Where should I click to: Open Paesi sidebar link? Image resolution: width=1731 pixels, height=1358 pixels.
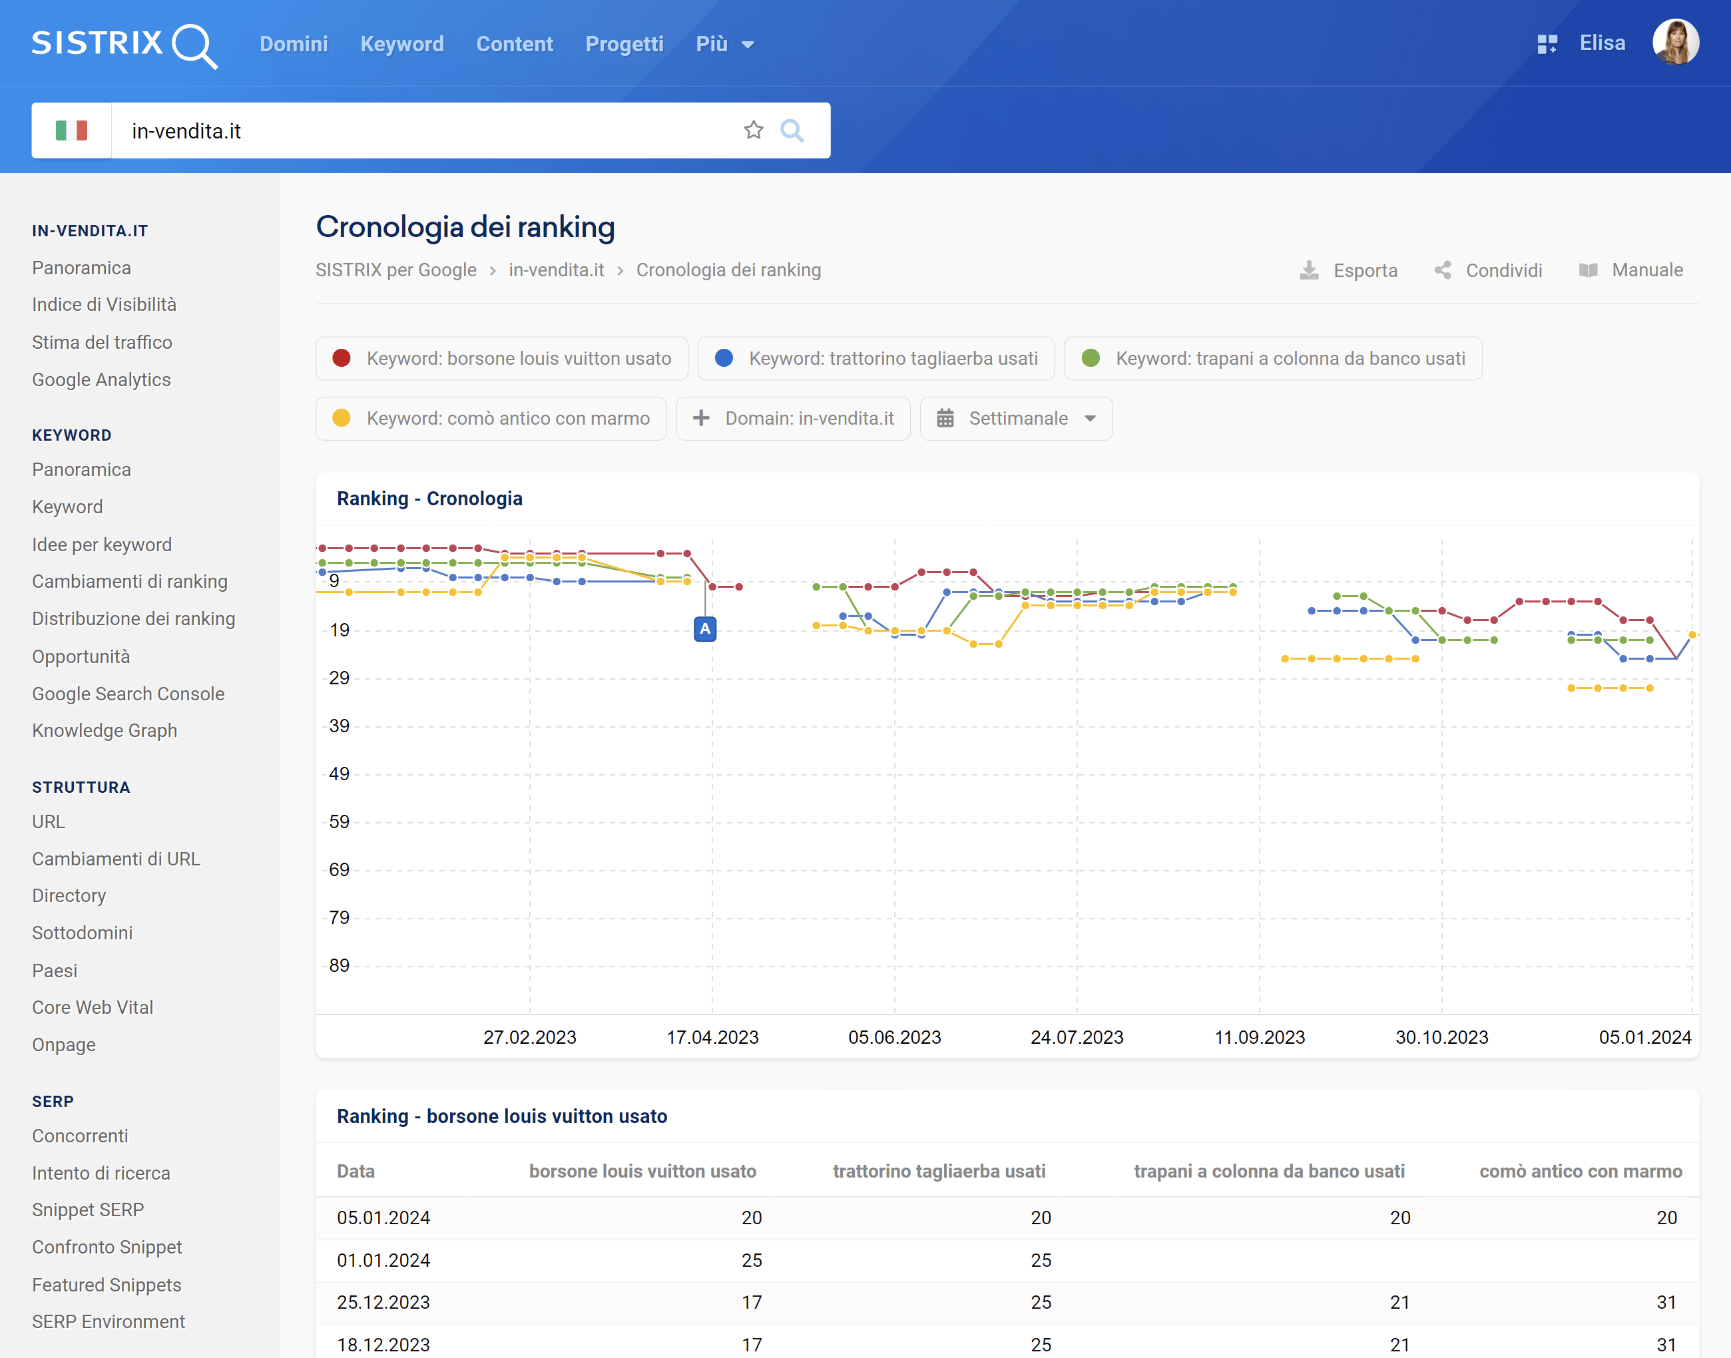click(54, 971)
